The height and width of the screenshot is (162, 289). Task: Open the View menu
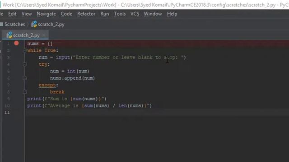(27, 14)
